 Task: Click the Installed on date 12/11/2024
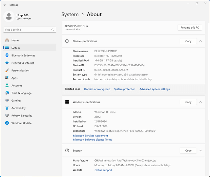tap(100, 121)
